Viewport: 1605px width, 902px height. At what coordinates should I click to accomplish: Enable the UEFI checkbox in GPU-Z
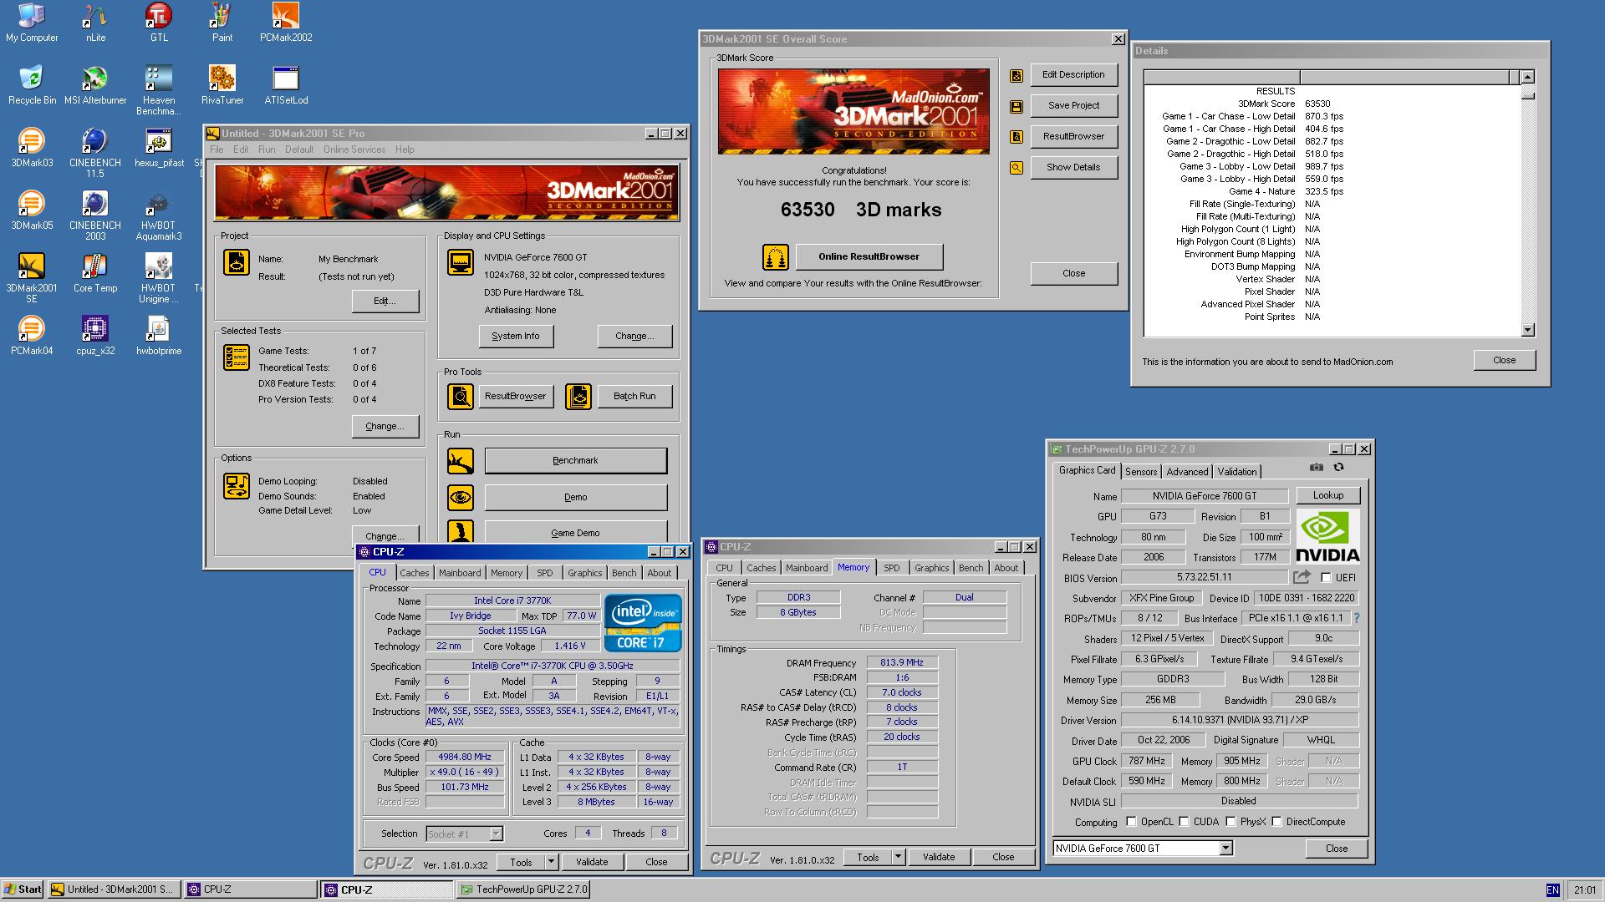coord(1326,578)
